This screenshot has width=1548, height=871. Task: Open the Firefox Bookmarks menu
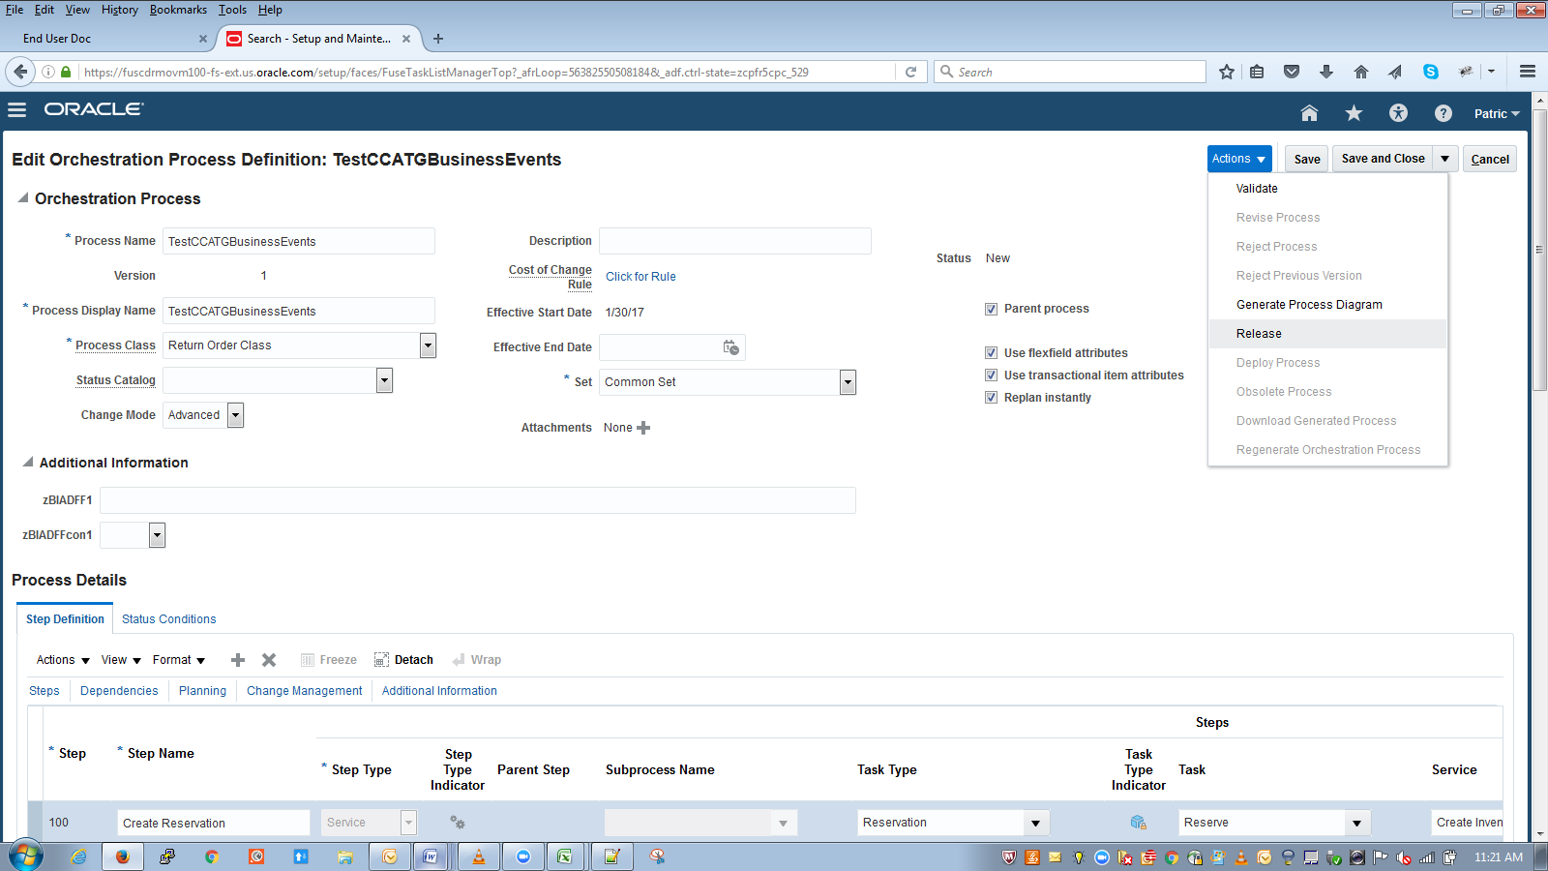tap(178, 10)
